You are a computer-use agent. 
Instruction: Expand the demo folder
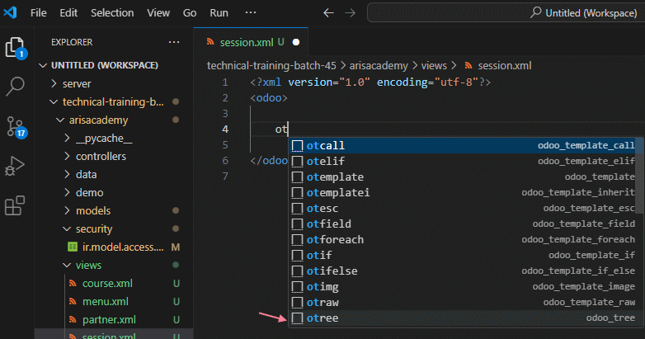click(67, 192)
